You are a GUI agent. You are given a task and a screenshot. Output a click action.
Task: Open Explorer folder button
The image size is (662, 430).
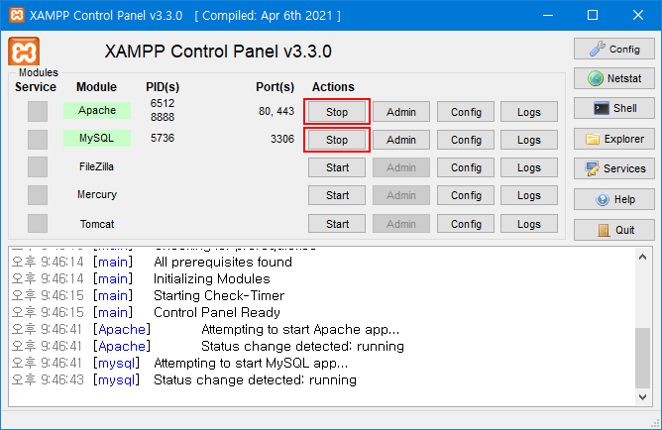[x=613, y=139]
